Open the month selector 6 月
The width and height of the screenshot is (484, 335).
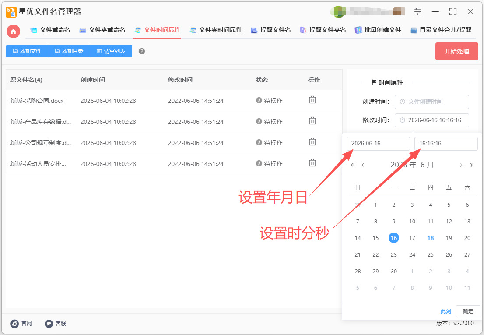[x=427, y=165]
